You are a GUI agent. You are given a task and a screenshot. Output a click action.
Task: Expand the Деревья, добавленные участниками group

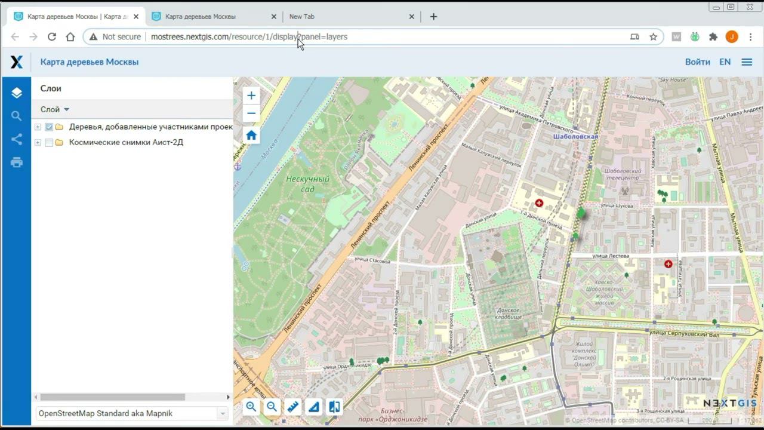click(x=38, y=127)
